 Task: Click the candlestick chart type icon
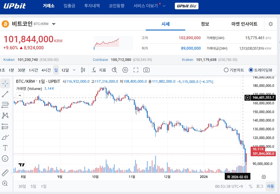tap(83, 70)
